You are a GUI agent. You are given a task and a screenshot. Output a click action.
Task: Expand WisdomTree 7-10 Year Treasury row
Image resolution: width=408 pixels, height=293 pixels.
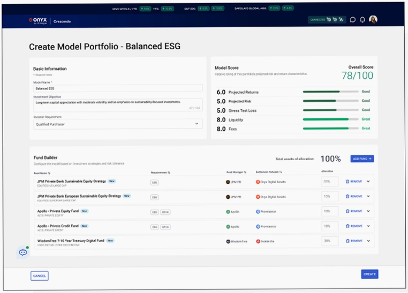[x=368, y=241]
